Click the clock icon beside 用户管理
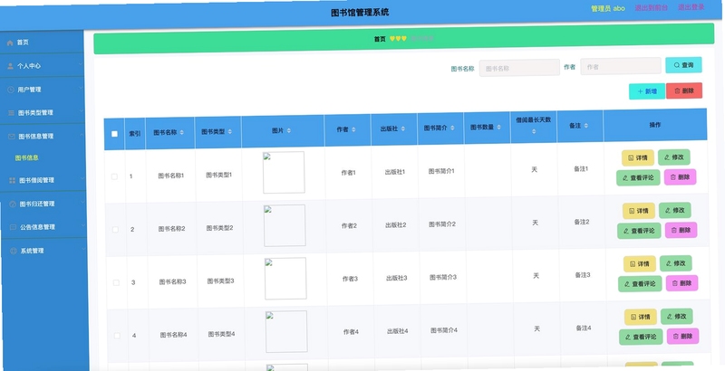 pos(11,90)
